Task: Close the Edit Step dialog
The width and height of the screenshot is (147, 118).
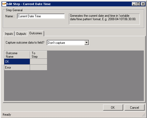Action: click(143, 4)
